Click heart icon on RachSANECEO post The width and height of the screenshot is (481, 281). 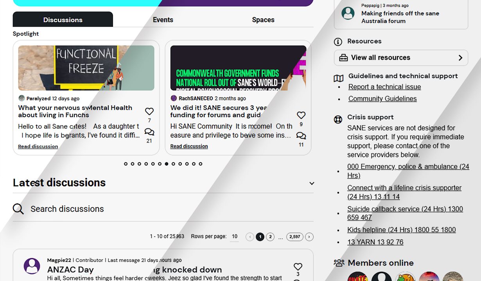pyautogui.click(x=301, y=115)
